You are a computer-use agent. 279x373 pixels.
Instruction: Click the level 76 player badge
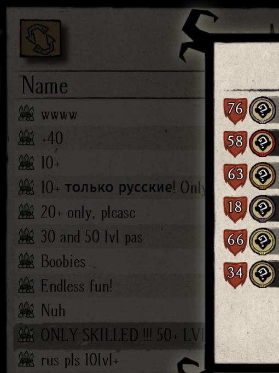235,111
